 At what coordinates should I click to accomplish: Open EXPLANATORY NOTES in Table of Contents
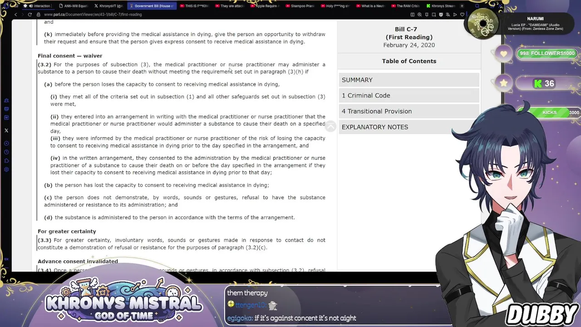click(409, 127)
